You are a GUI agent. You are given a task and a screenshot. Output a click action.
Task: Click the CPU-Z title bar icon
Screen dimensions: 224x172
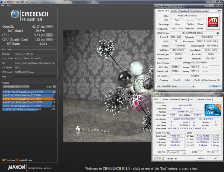point(154,94)
